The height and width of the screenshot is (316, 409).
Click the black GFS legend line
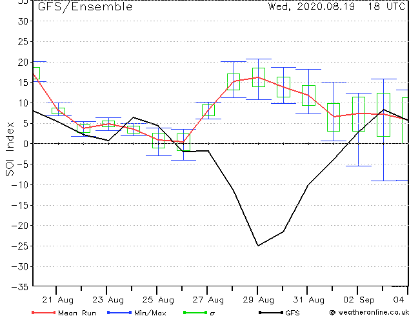pyautogui.click(x=271, y=312)
